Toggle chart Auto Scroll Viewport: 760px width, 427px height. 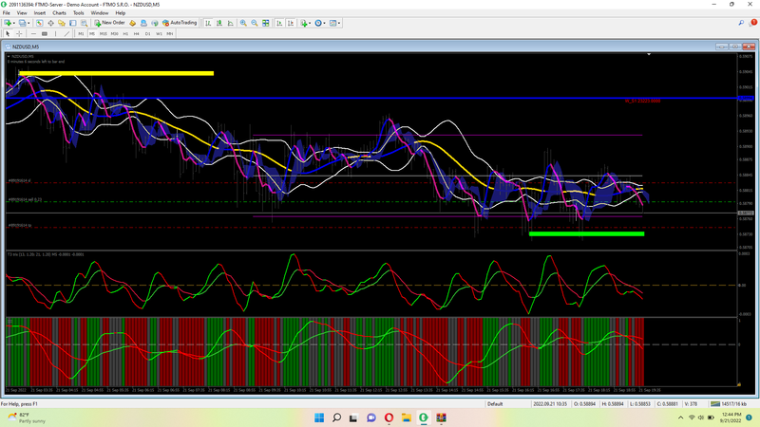click(x=277, y=22)
